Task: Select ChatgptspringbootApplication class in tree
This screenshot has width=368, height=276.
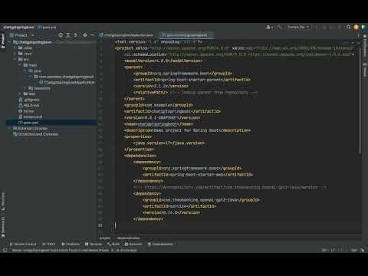Action: [67, 82]
